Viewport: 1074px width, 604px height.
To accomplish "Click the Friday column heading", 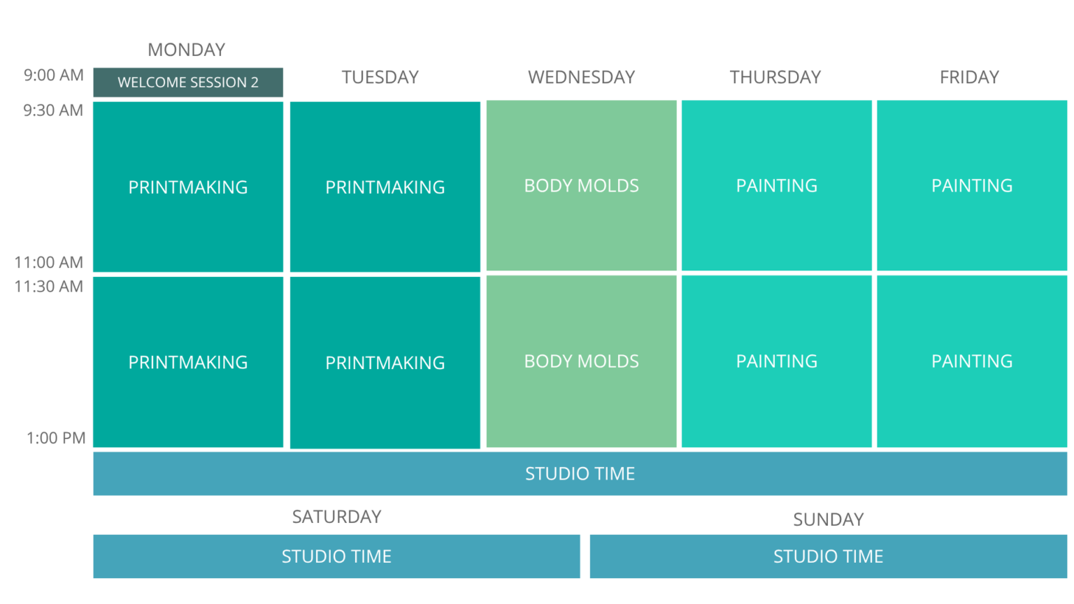I will coord(969,77).
